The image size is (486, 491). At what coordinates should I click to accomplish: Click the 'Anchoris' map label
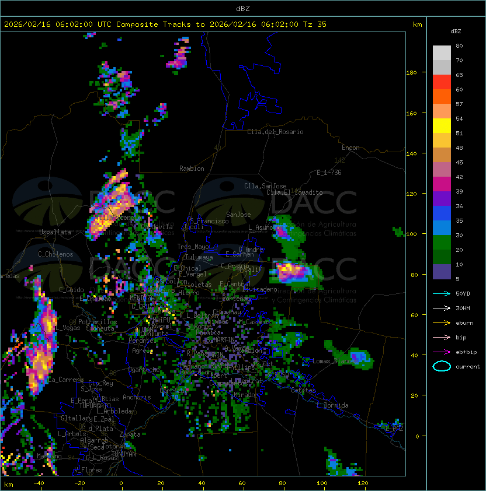tap(137, 397)
